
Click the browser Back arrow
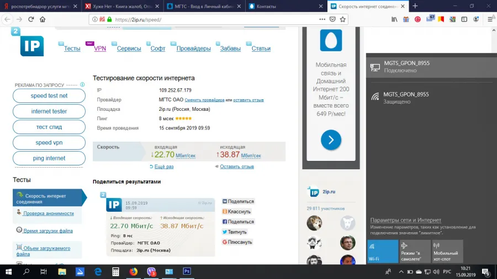coord(8,19)
